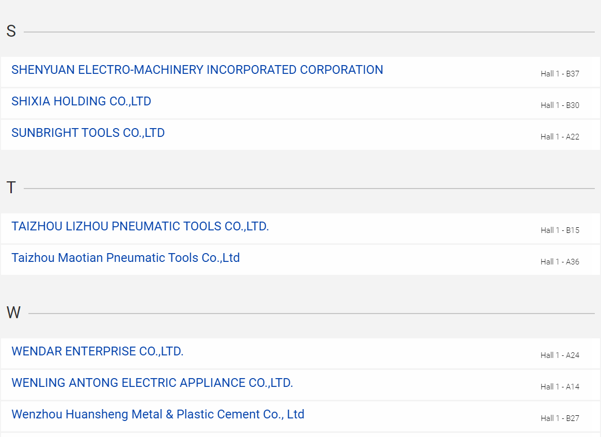Viewport: 601px width, 437px height.
Task: Click the Hall 1 - B15 booth label
Action: [x=560, y=230]
